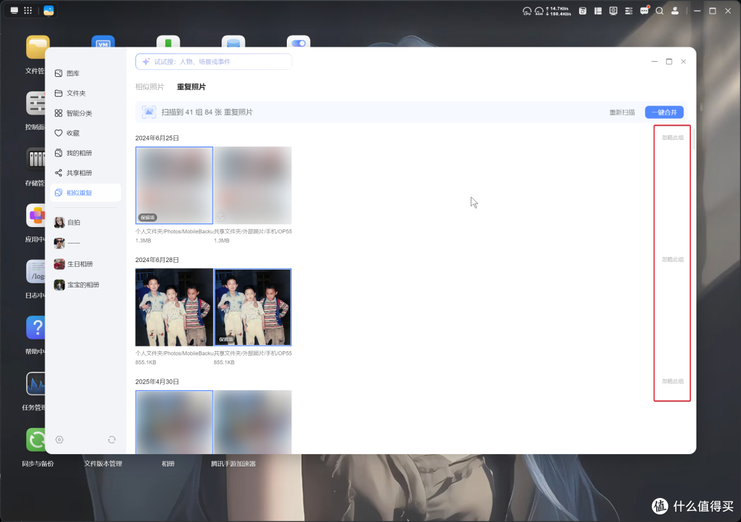The image size is (741, 522).
Task: Open the monitor icon in top bar
Action: [x=613, y=10]
